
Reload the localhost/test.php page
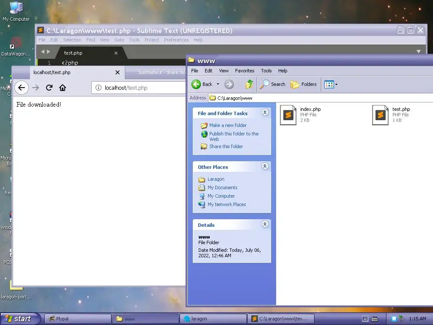[x=49, y=88]
